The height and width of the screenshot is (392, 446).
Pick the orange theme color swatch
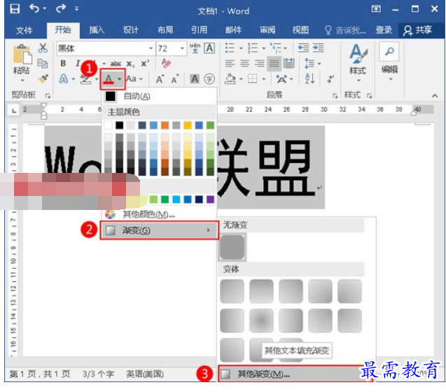[x=165, y=125]
